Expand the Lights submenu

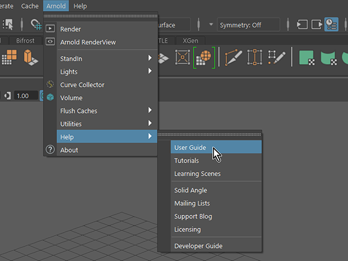click(107, 72)
